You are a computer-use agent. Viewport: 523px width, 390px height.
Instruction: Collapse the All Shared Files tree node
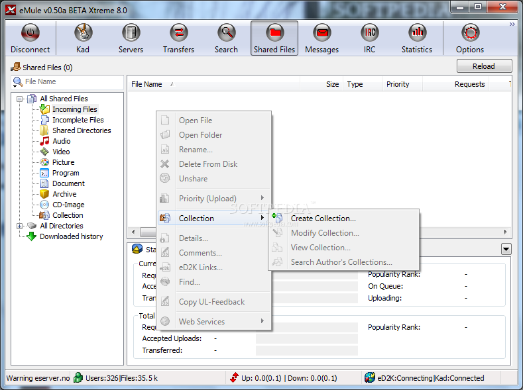coord(20,99)
